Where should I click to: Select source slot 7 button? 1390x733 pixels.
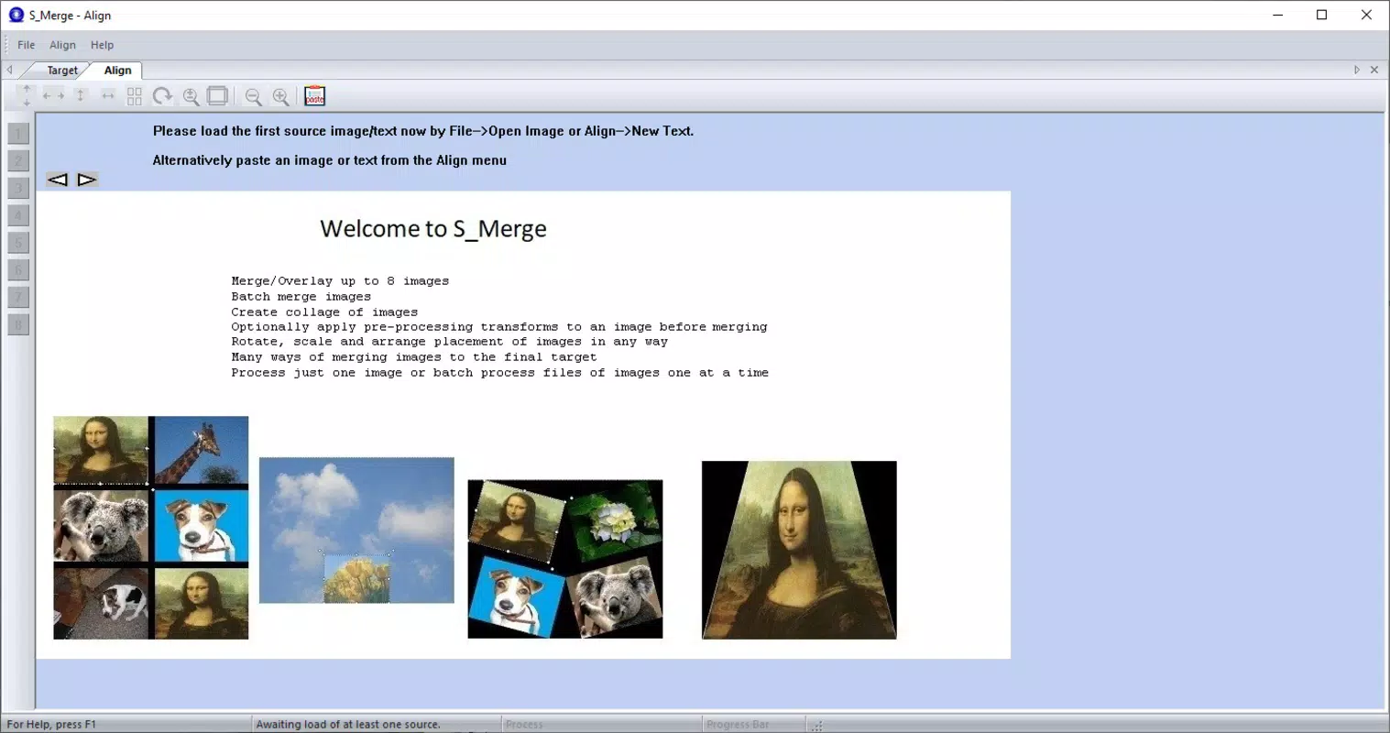[x=18, y=297]
